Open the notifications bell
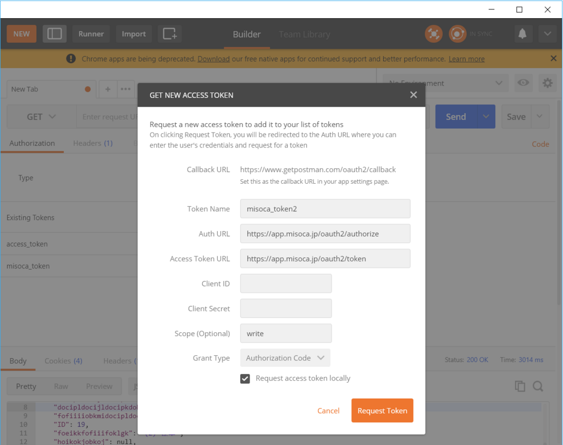 [x=522, y=34]
